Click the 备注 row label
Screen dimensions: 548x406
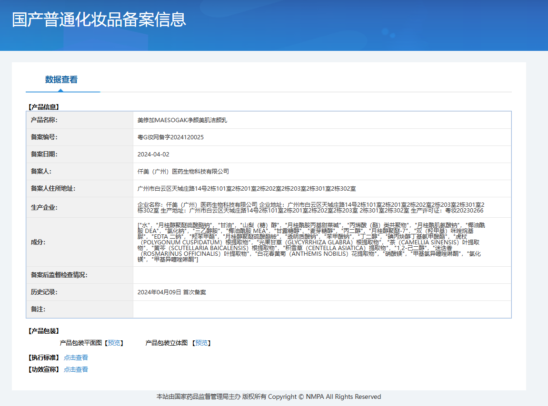[38, 309]
